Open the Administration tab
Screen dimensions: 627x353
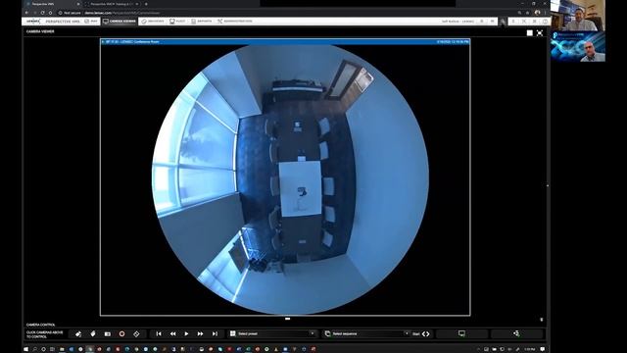(235, 22)
